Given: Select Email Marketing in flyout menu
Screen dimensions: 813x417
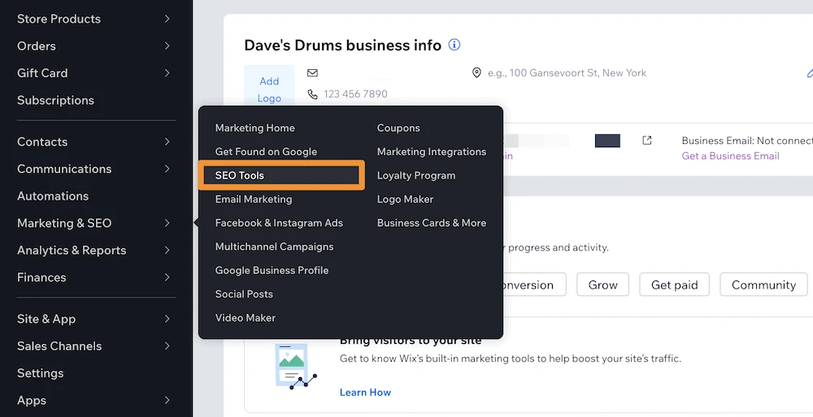Looking at the screenshot, I should coord(254,199).
